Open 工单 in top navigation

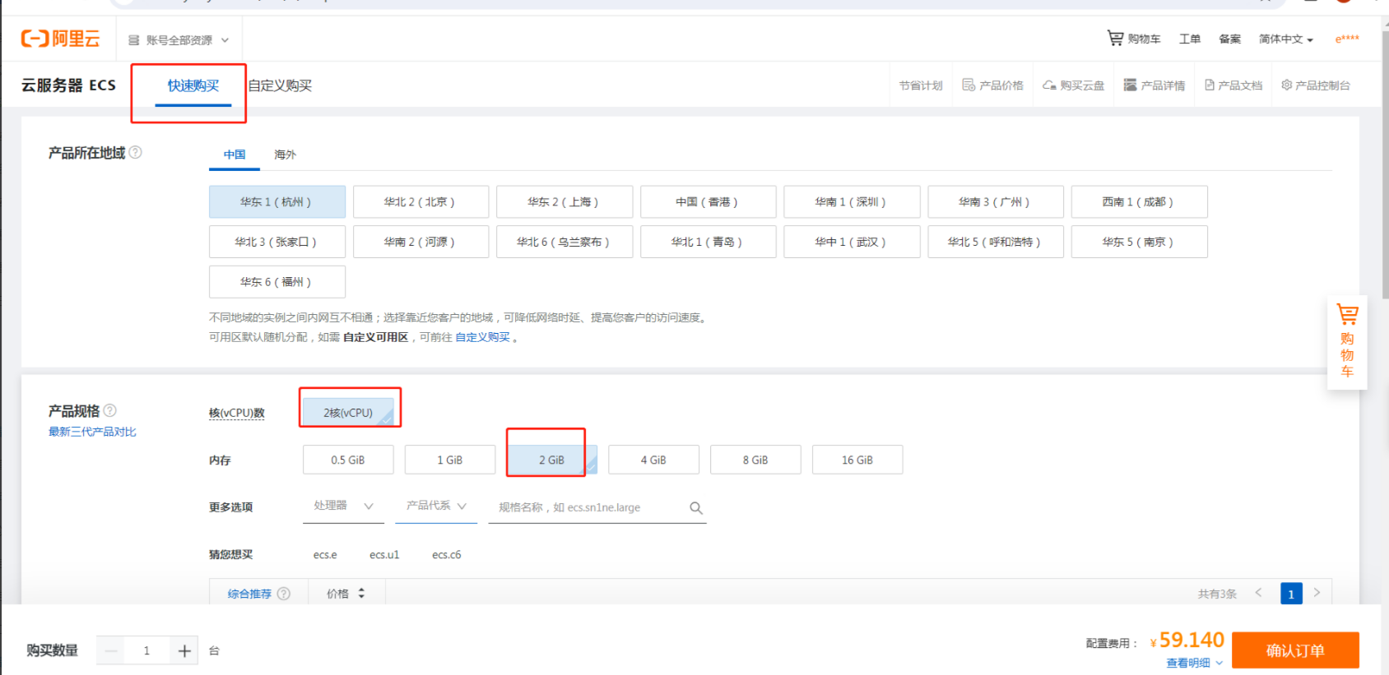[x=1190, y=39]
